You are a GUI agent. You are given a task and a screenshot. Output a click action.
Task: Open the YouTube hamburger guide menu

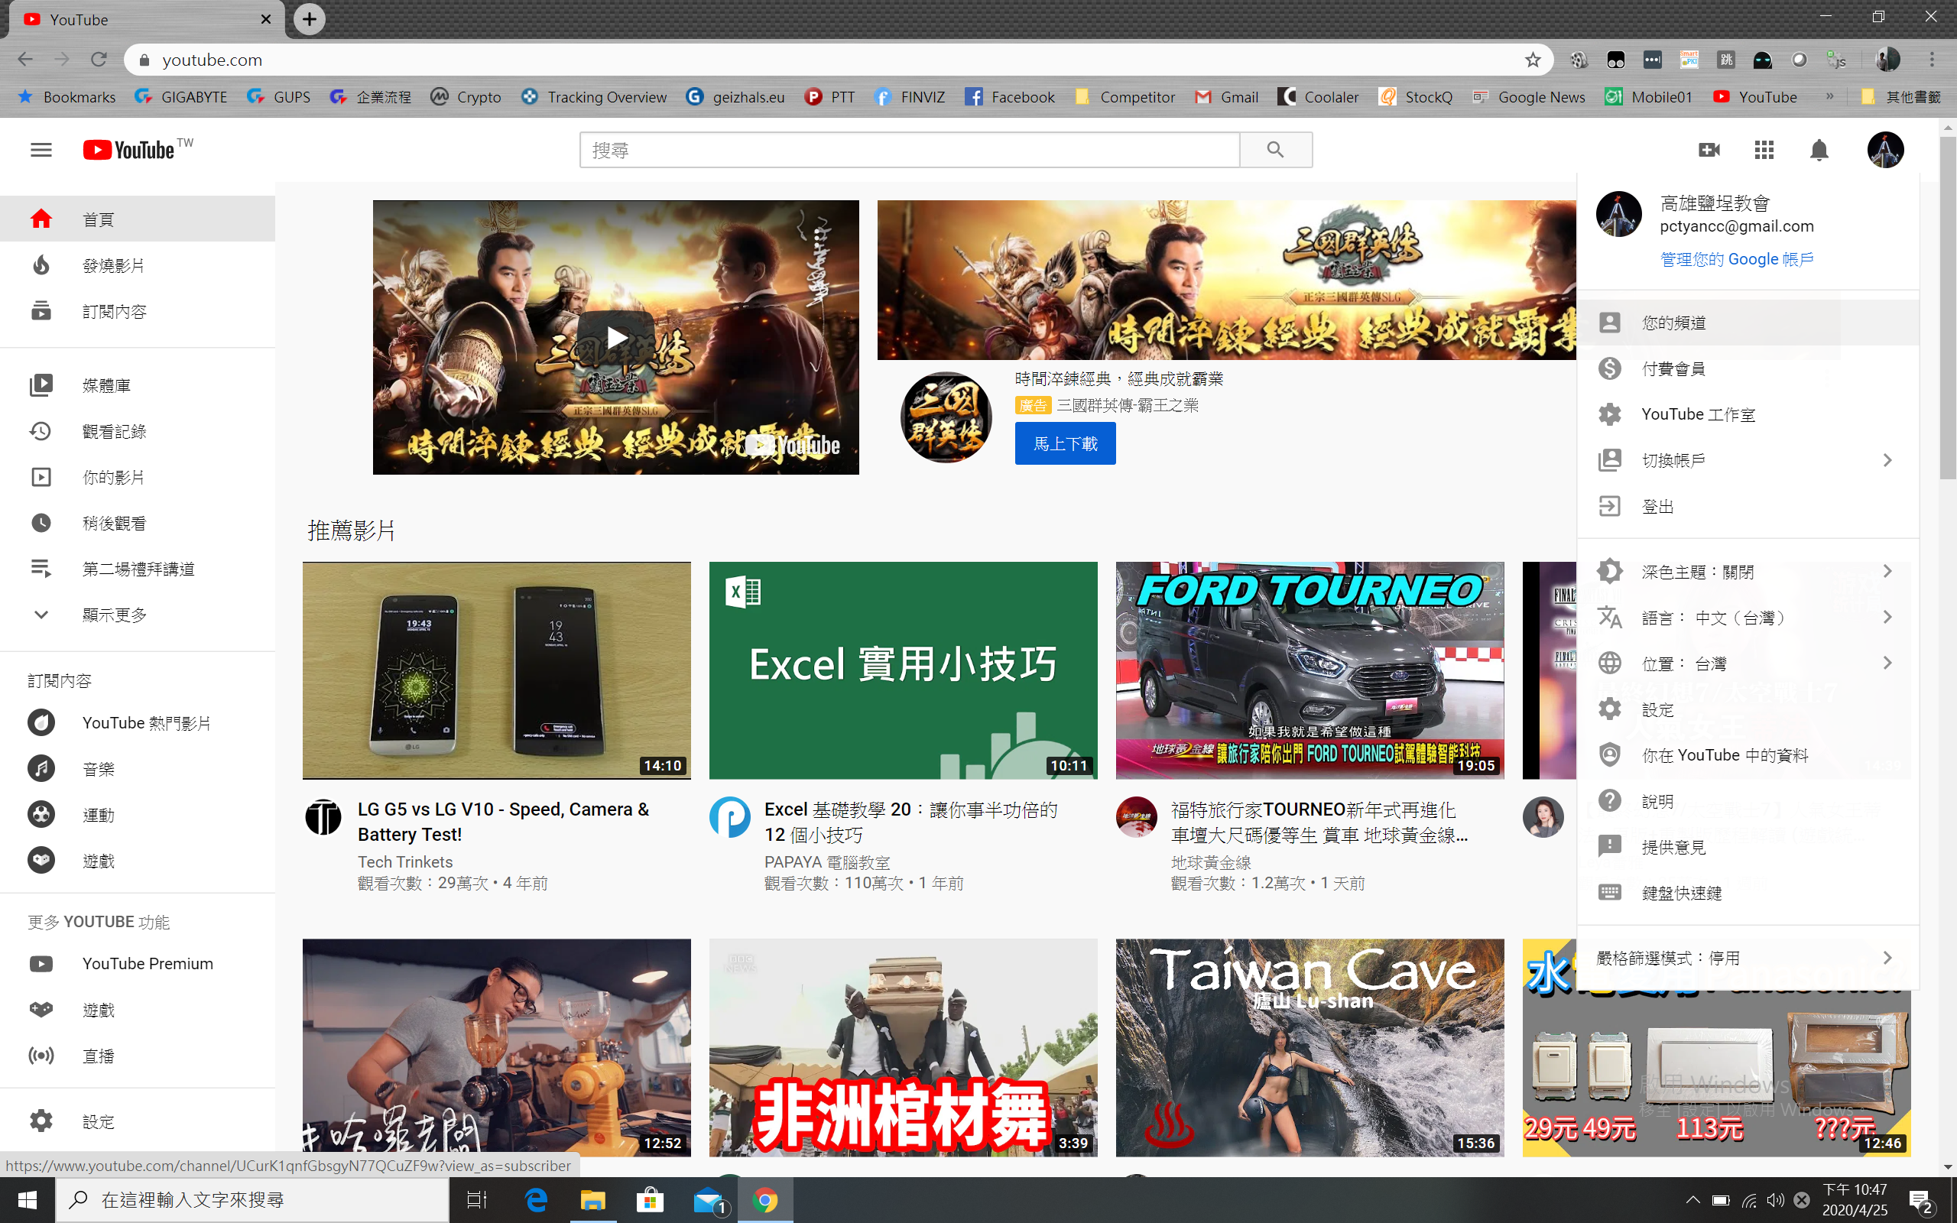click(x=41, y=150)
